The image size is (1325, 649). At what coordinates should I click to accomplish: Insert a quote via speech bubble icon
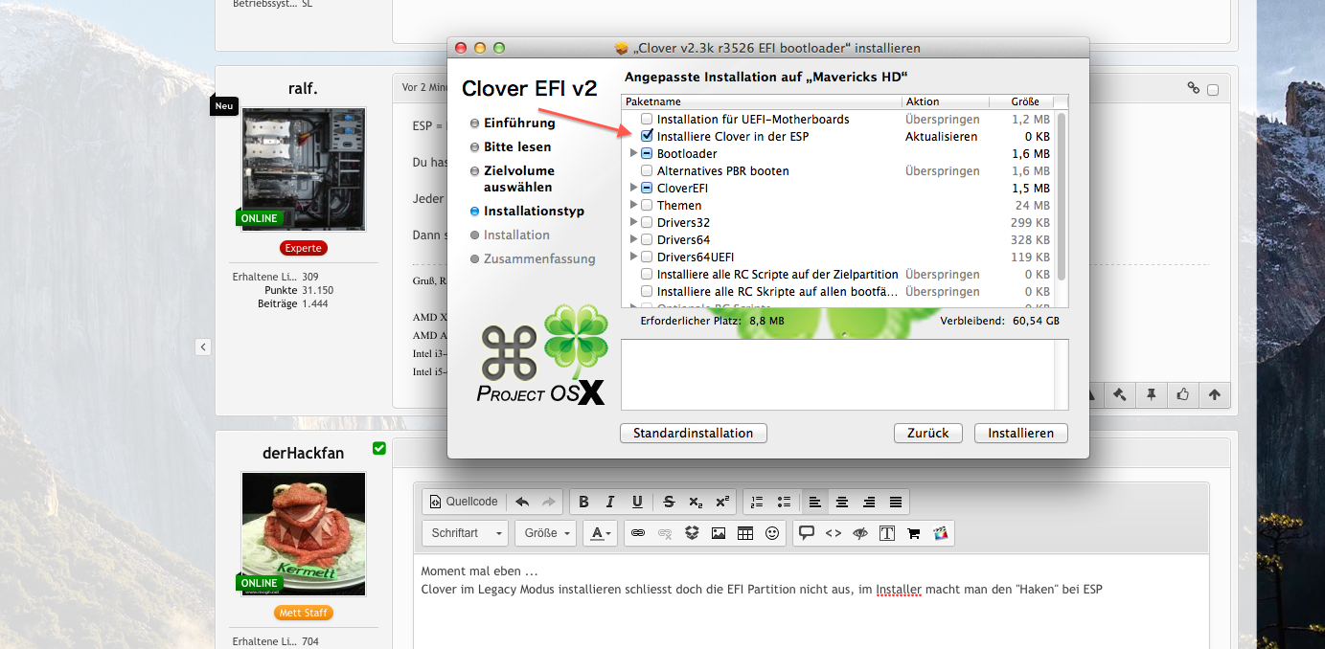click(x=807, y=533)
